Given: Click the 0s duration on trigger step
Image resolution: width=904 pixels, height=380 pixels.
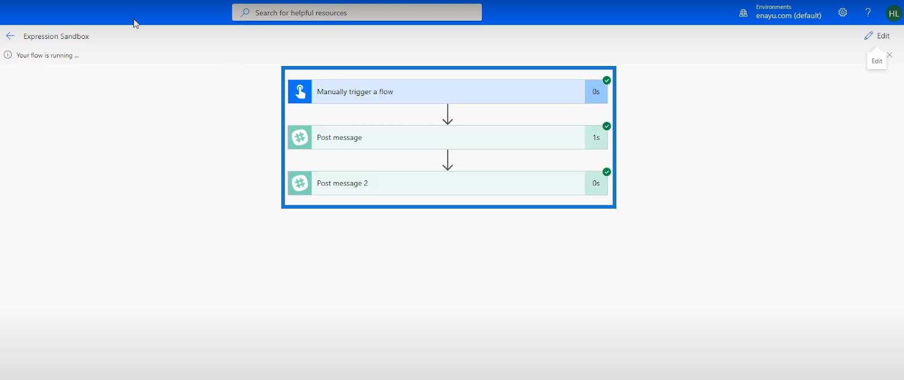Looking at the screenshot, I should tap(596, 91).
